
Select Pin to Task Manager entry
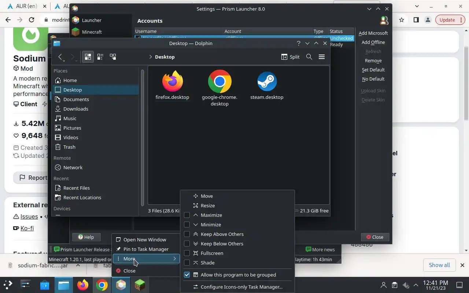pyautogui.click(x=146, y=249)
